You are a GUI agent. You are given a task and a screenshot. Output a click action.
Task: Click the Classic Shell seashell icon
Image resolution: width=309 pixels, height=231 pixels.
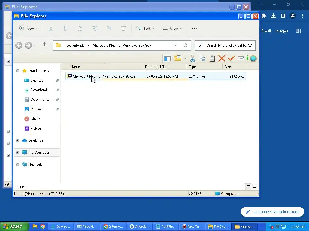[253, 58]
